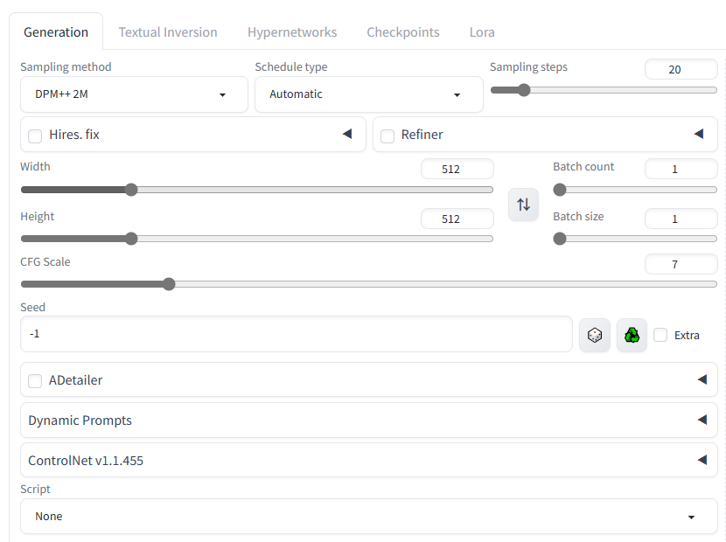Open the Sampling method dropdown
Viewport: 726px width, 542px height.
[134, 94]
